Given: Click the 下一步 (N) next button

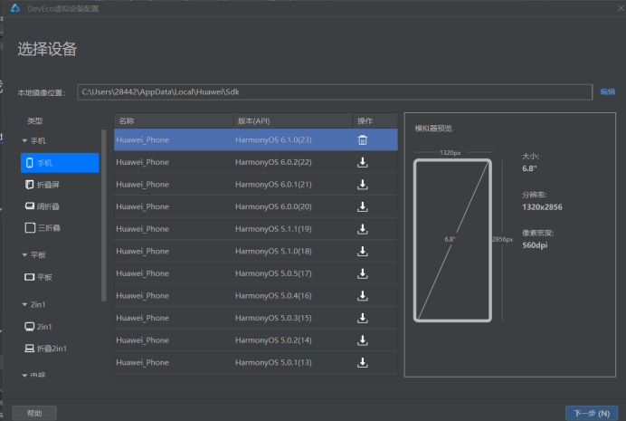Looking at the screenshot, I should click(592, 413).
